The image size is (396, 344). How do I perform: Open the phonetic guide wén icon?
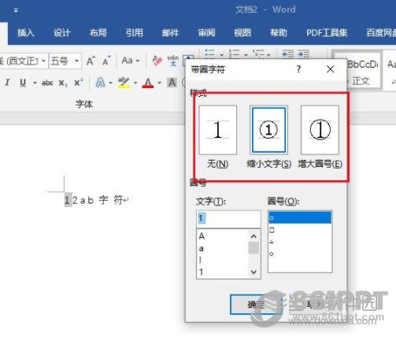coord(173,61)
